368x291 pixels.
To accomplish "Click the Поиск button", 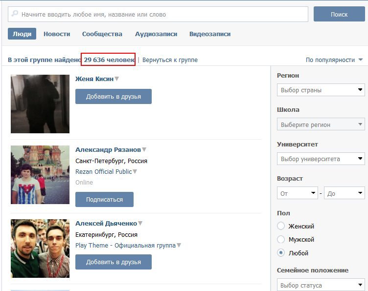I will tap(339, 14).
